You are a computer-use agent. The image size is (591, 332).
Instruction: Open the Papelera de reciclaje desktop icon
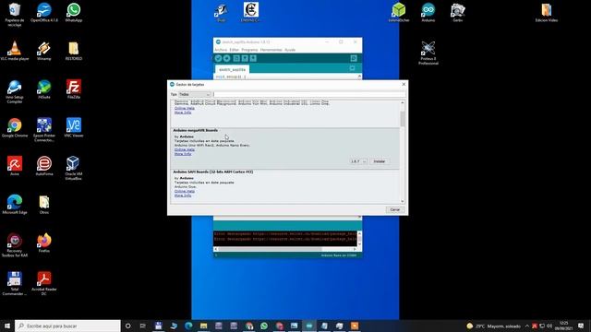pos(15,15)
